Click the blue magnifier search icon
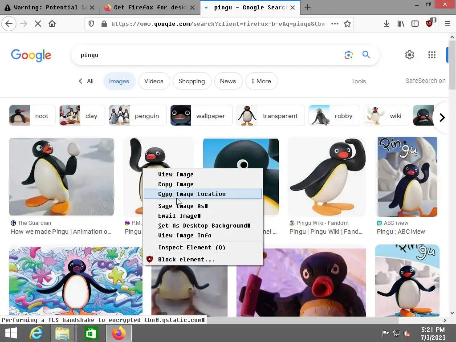Screen dimensions: 456x342 [366, 54]
